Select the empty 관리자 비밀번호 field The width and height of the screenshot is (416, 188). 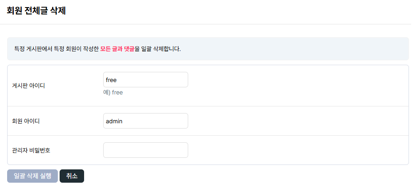point(145,150)
